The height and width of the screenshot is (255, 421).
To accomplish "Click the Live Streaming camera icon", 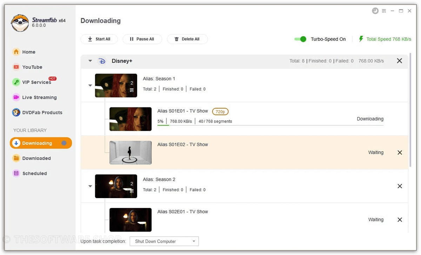I will (16, 97).
